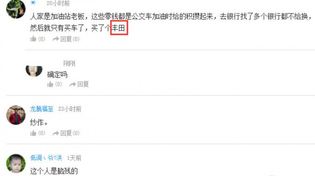Screen dimensions: 315x176
Task: Open the baby avatar of 低调丶爷?洪
Action: [16, 163]
